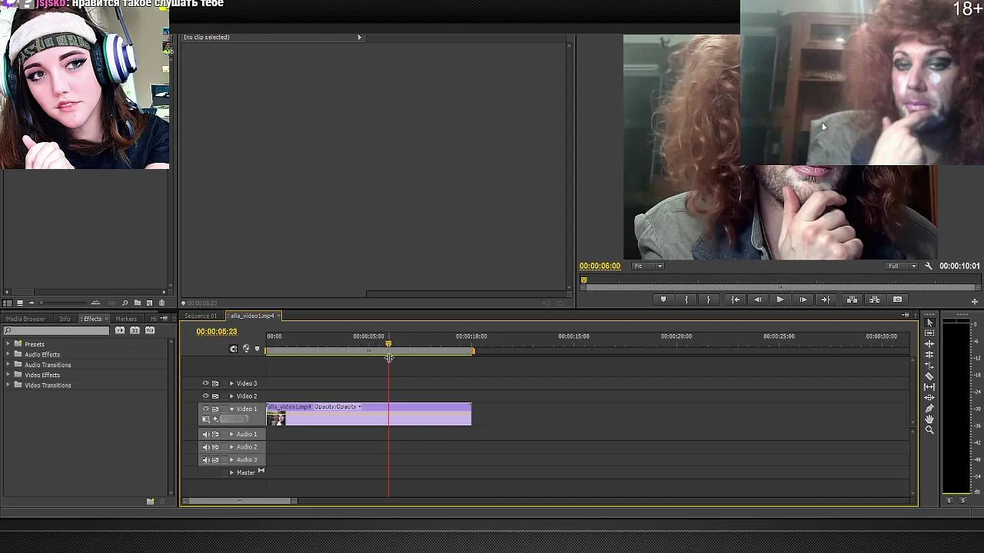
Task: Toggle sync lock on Audio 1
Action: 215,434
